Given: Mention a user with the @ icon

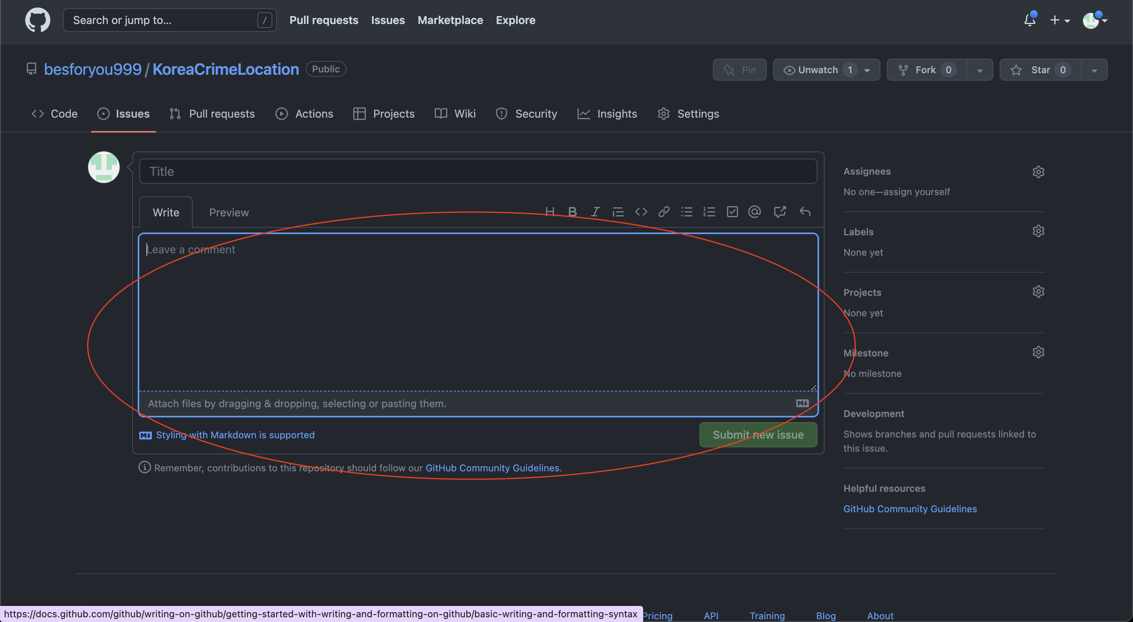Looking at the screenshot, I should coord(755,212).
